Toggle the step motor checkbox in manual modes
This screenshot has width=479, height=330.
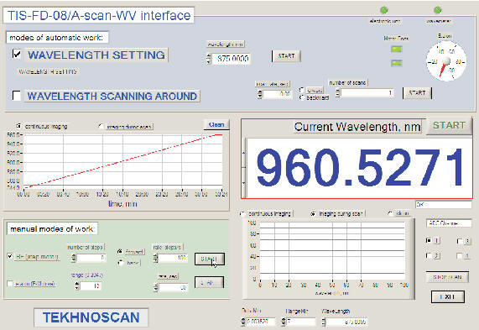10,256
